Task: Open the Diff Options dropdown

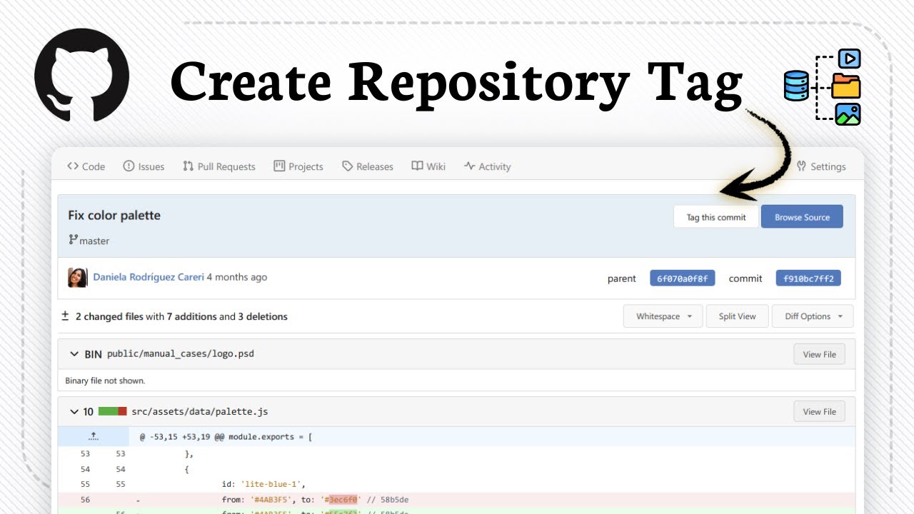Action: 813,316
